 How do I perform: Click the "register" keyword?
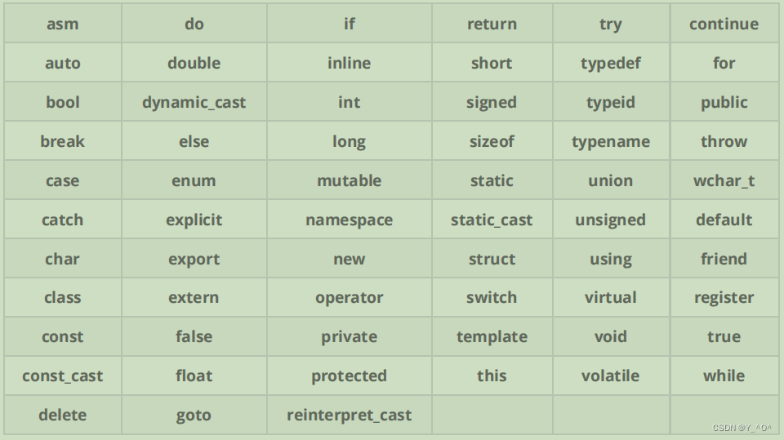724,297
